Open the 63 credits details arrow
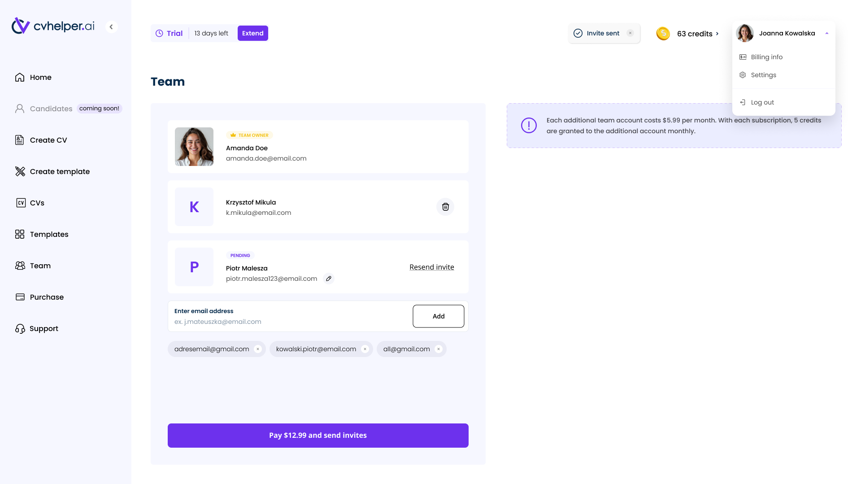The image size is (861, 484). tap(717, 34)
